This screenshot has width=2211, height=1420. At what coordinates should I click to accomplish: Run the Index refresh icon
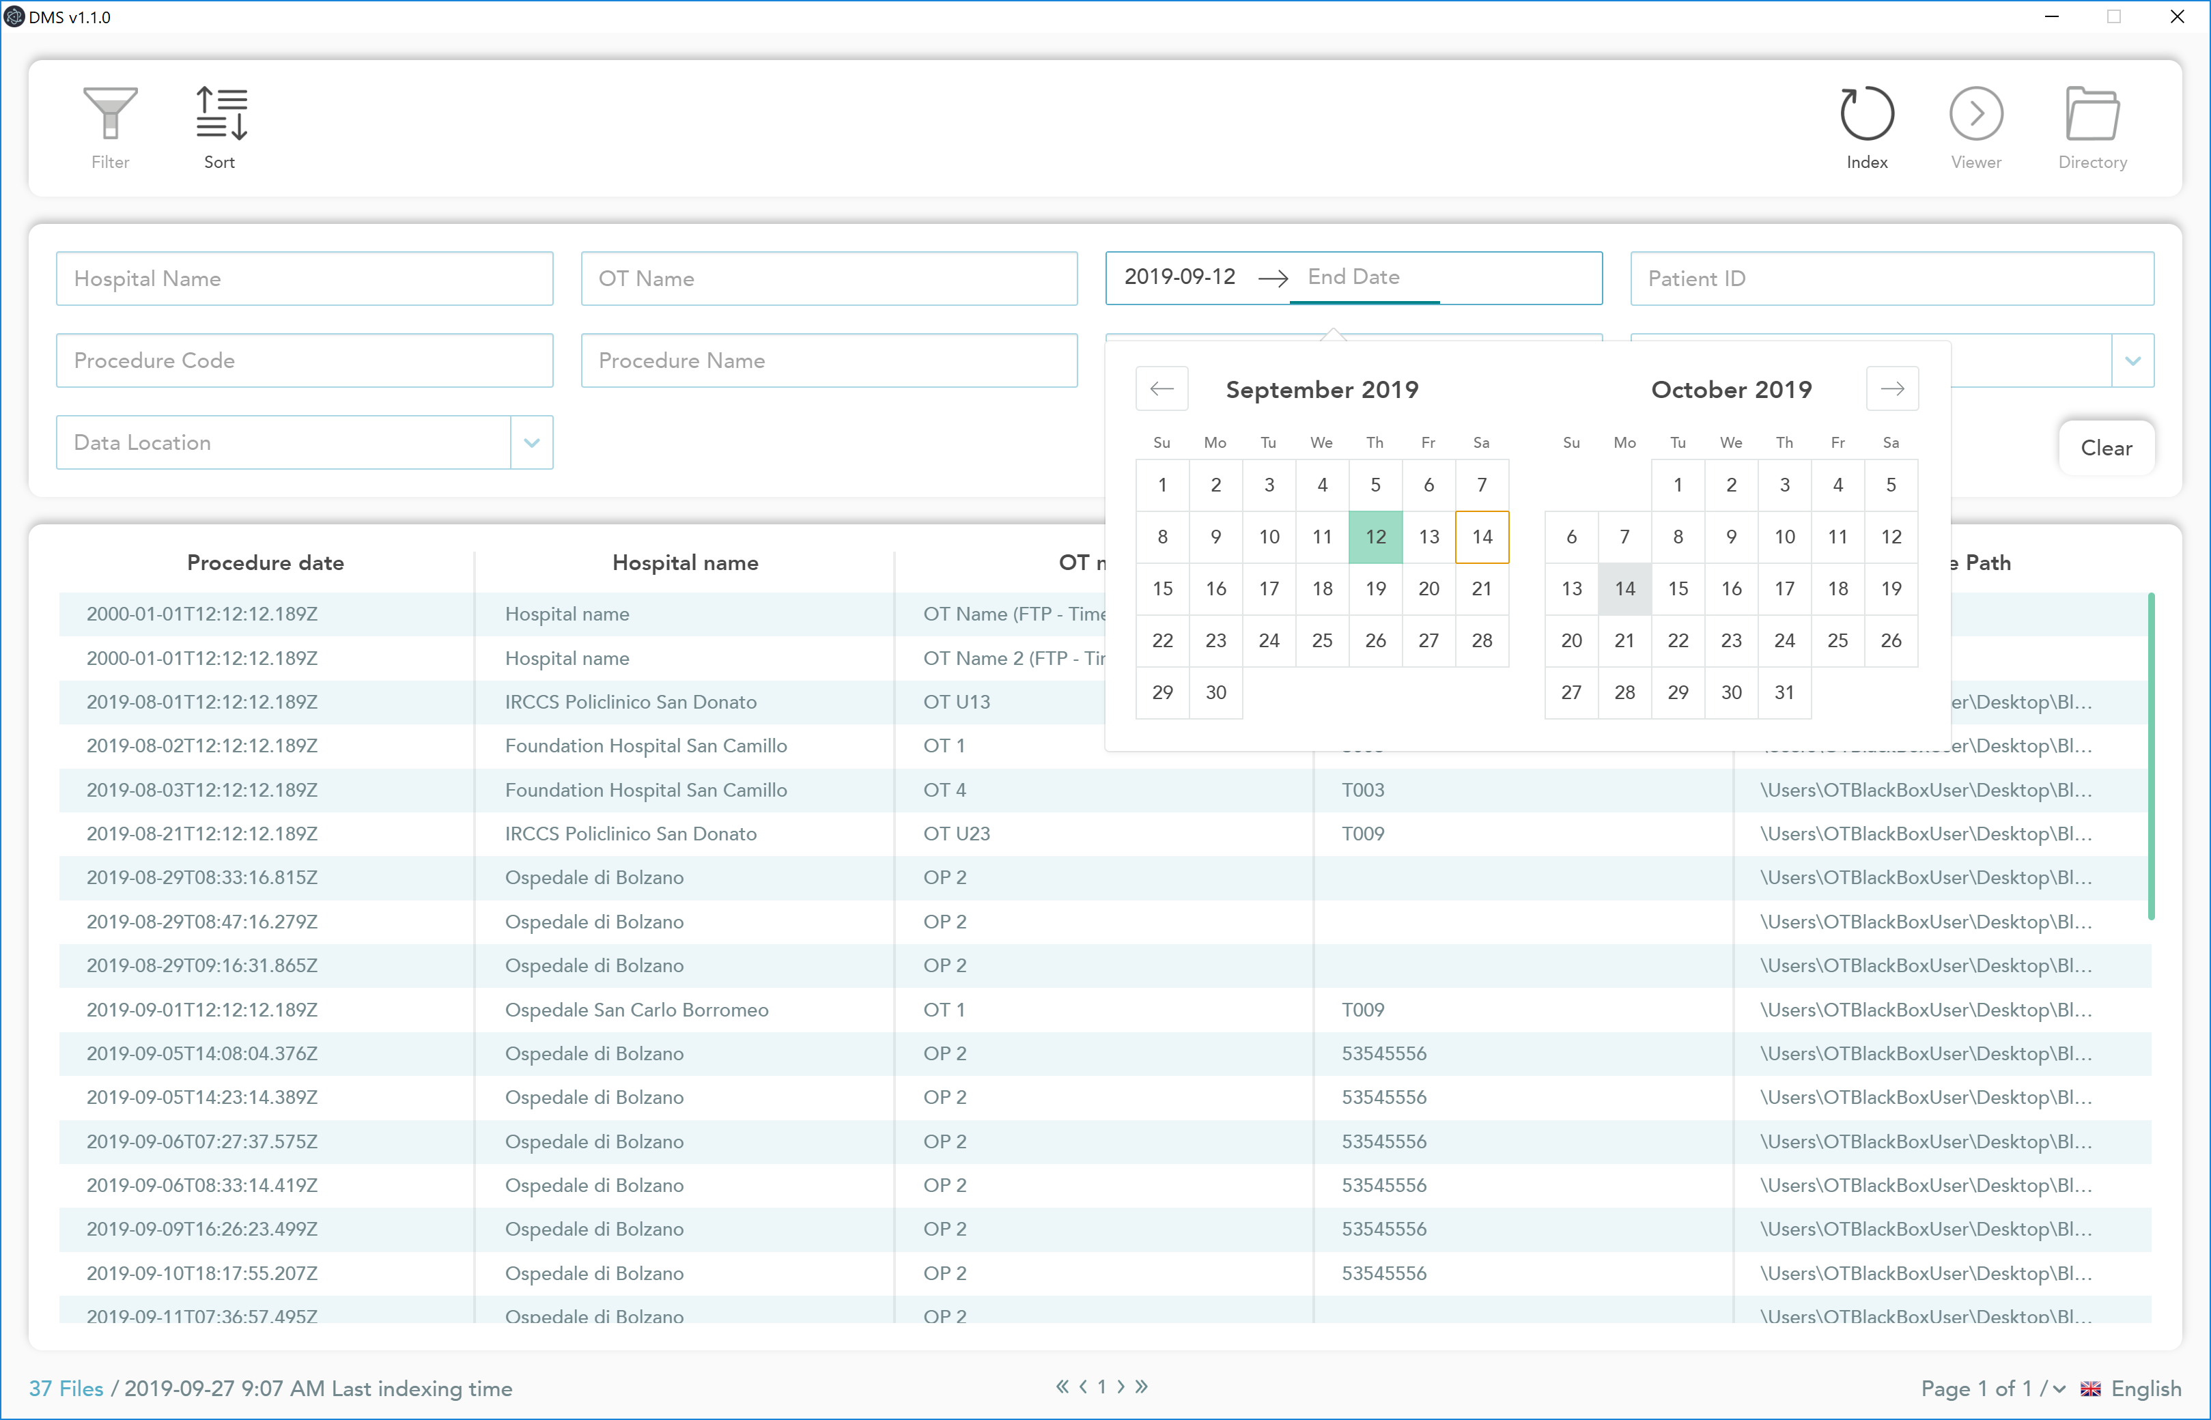tap(1866, 113)
